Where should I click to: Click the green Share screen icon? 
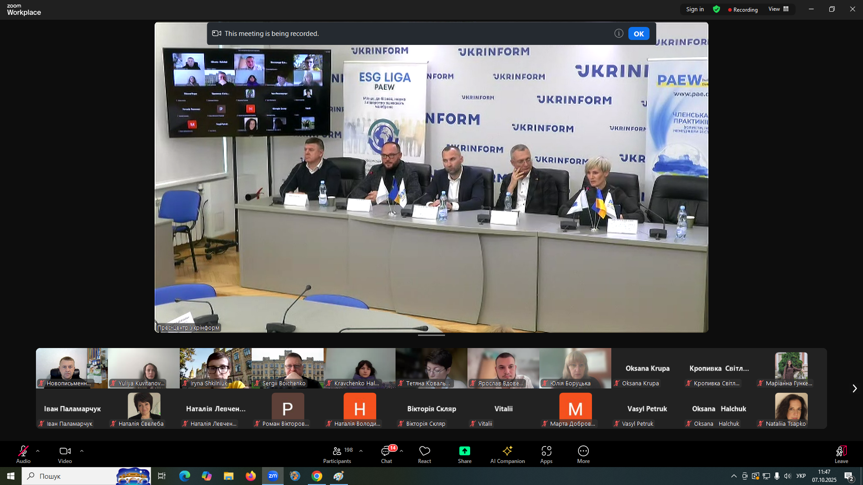click(x=464, y=451)
